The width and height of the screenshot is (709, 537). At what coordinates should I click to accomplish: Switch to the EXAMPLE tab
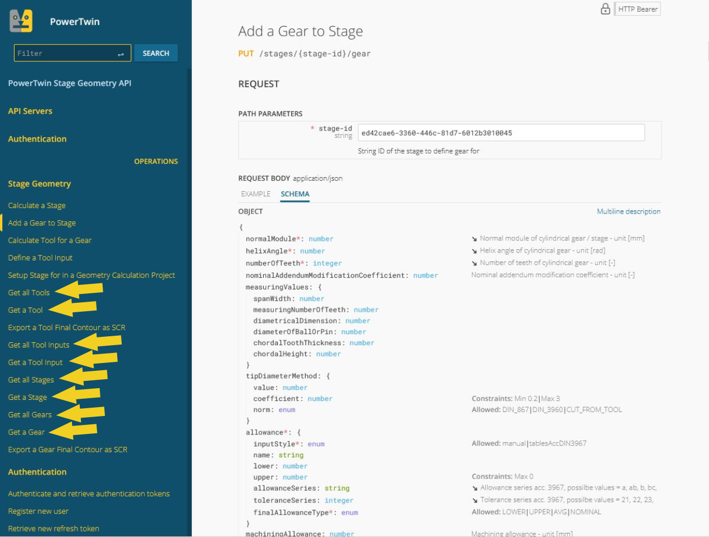pyautogui.click(x=255, y=194)
